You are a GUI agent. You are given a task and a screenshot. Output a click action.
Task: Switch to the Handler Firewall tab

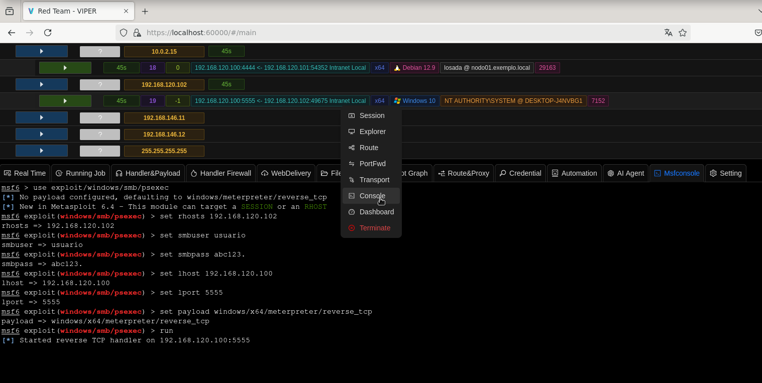[221, 173]
